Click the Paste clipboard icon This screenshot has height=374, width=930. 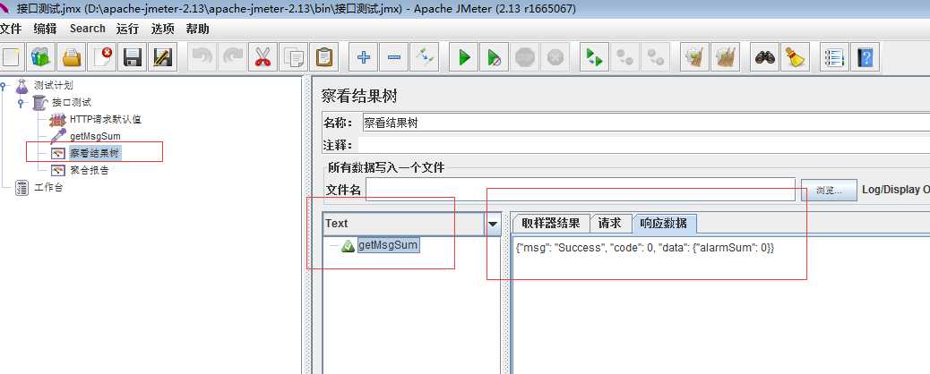point(323,57)
